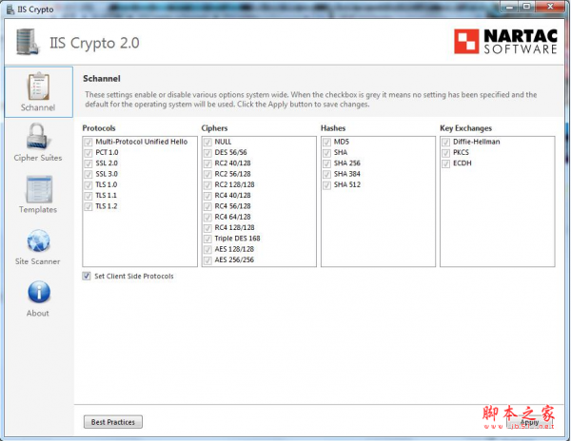Screen dimensions: 571x441
Task: Toggle the AES 256/256 checkbox
Action: click(x=207, y=260)
